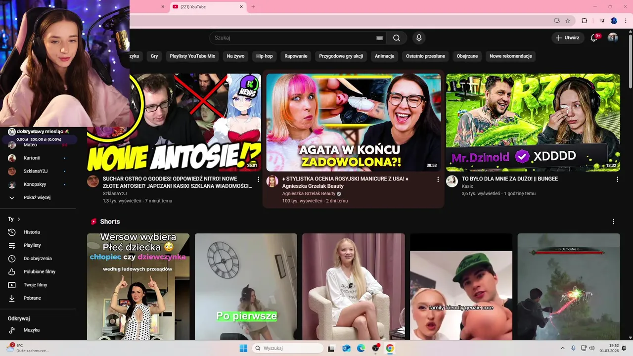Open AGATA W KOŃCU ZADOWOLONA thumbnail
This screenshot has height=356, width=633.
point(354,123)
